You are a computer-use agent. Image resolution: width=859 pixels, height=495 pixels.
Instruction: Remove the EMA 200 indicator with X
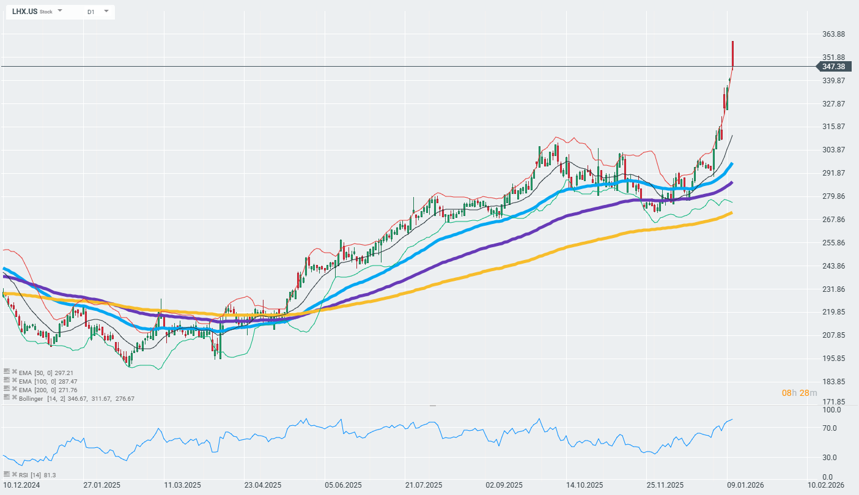[14, 389]
